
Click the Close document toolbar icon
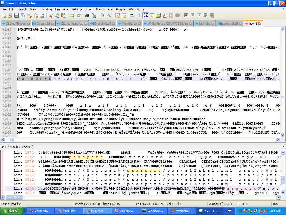[x=29, y=16]
